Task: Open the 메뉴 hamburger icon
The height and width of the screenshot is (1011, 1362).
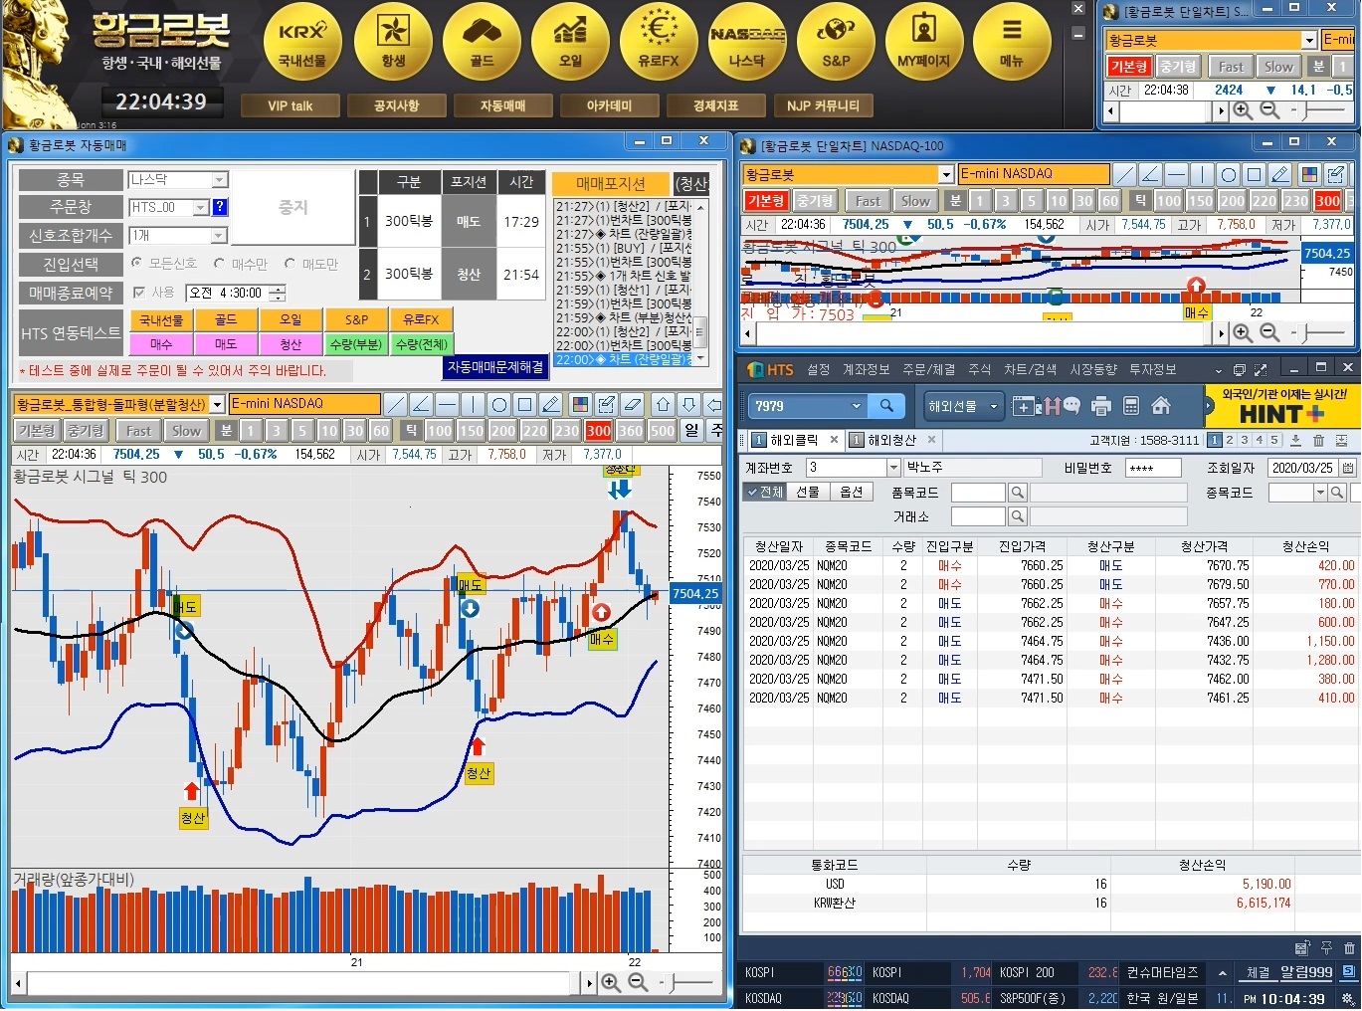Action: click(1012, 41)
